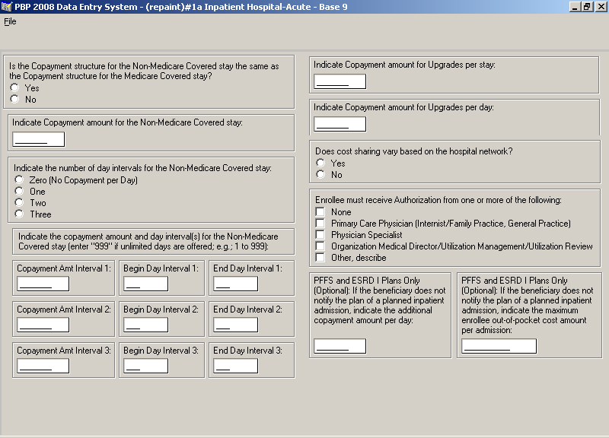The width and height of the screenshot is (609, 438).
Task: Click Copayment Amt Interval 1 field
Action: [43, 284]
